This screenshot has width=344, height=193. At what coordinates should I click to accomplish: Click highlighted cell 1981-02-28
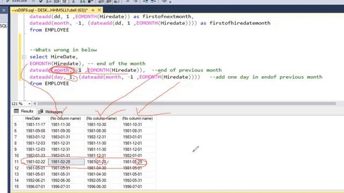66,162
